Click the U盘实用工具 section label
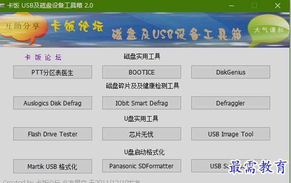The image size is (291, 183). pos(141,119)
